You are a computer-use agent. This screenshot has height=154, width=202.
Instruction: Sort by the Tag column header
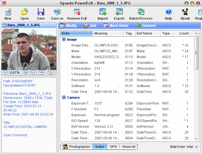pyautogui.click(x=129, y=33)
